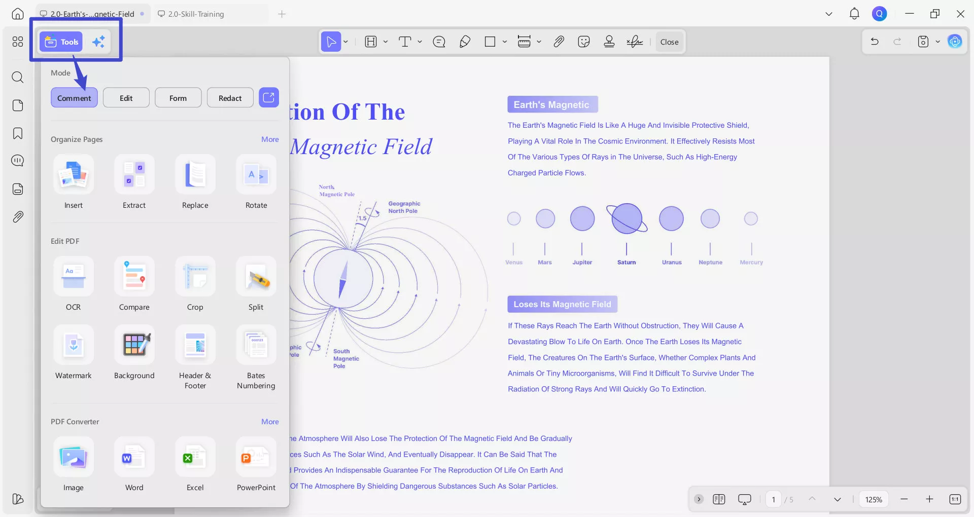Select the stamp tool

609,42
